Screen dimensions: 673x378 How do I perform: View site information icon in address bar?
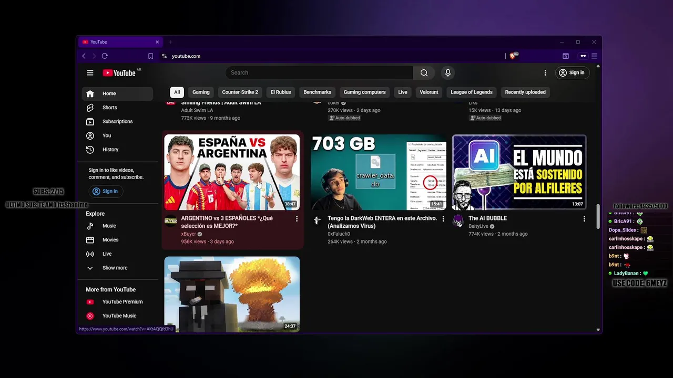tap(164, 56)
